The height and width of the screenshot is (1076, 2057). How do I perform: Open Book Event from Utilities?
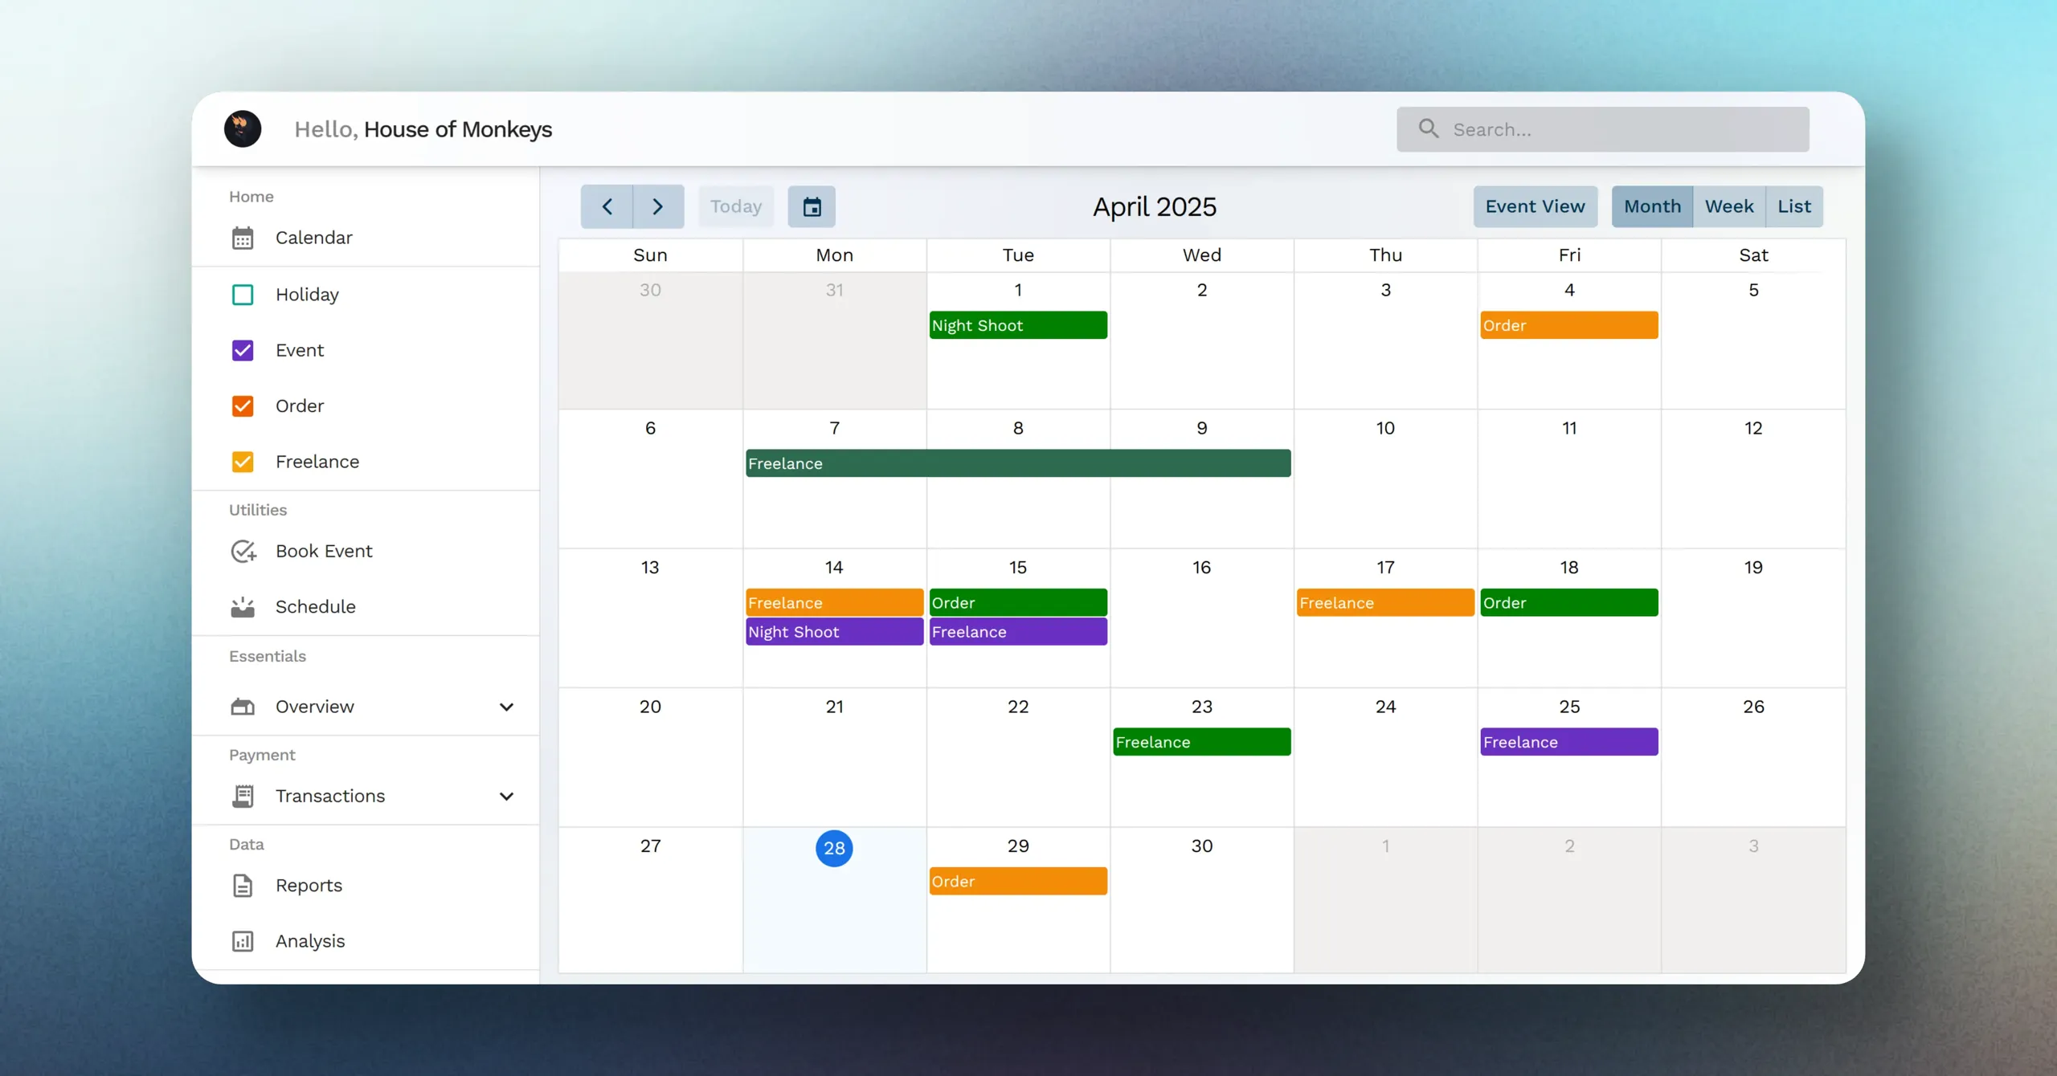click(243, 551)
